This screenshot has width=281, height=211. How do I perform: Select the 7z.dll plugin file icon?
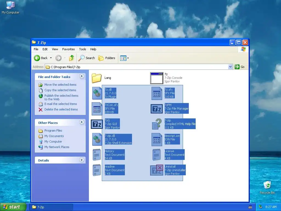click(x=97, y=93)
